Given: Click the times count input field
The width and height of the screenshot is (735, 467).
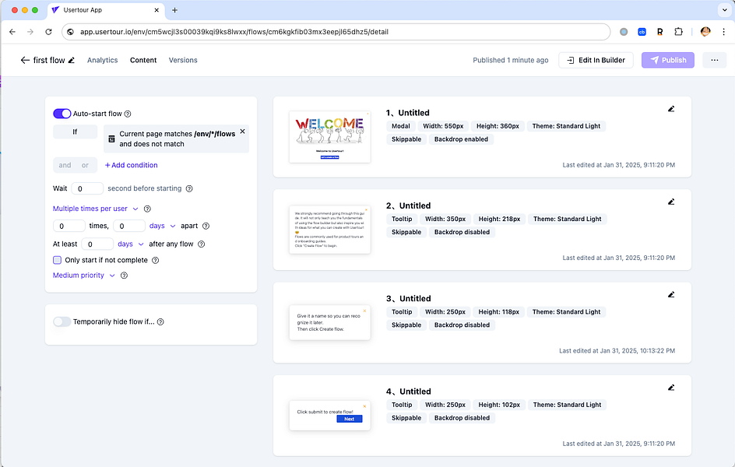Looking at the screenshot, I should pos(69,226).
